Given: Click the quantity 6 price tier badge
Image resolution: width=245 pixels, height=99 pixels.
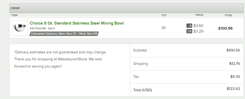Looking at the screenshot, I should coord(189,26).
